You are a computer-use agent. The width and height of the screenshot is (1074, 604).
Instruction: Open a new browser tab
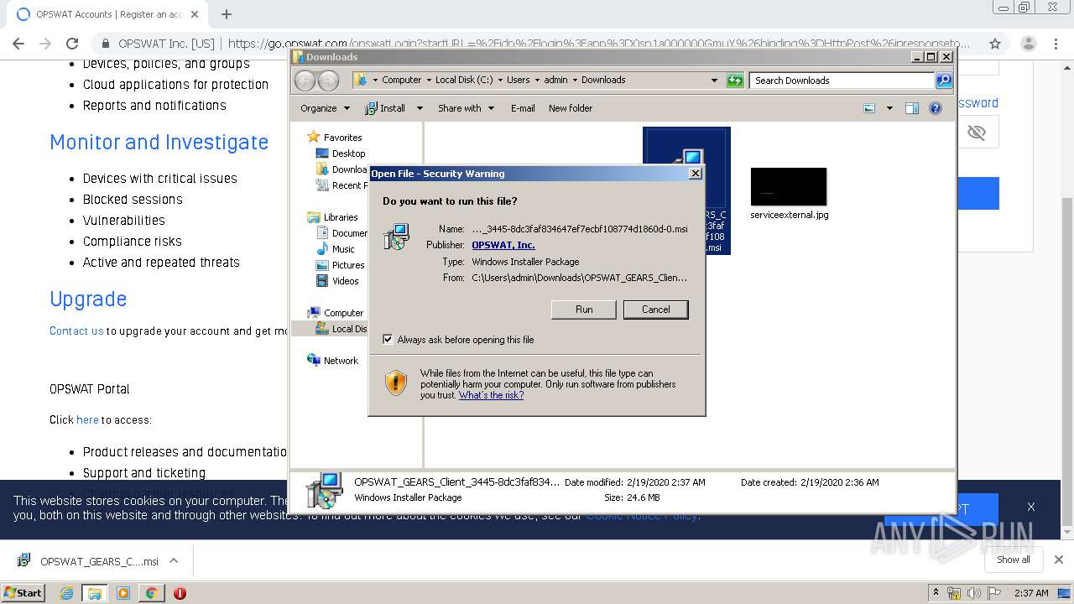click(x=226, y=14)
